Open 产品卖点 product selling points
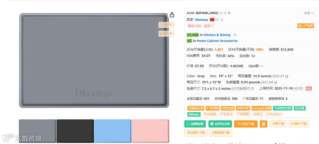The image size is (319, 144). coord(227,114)
